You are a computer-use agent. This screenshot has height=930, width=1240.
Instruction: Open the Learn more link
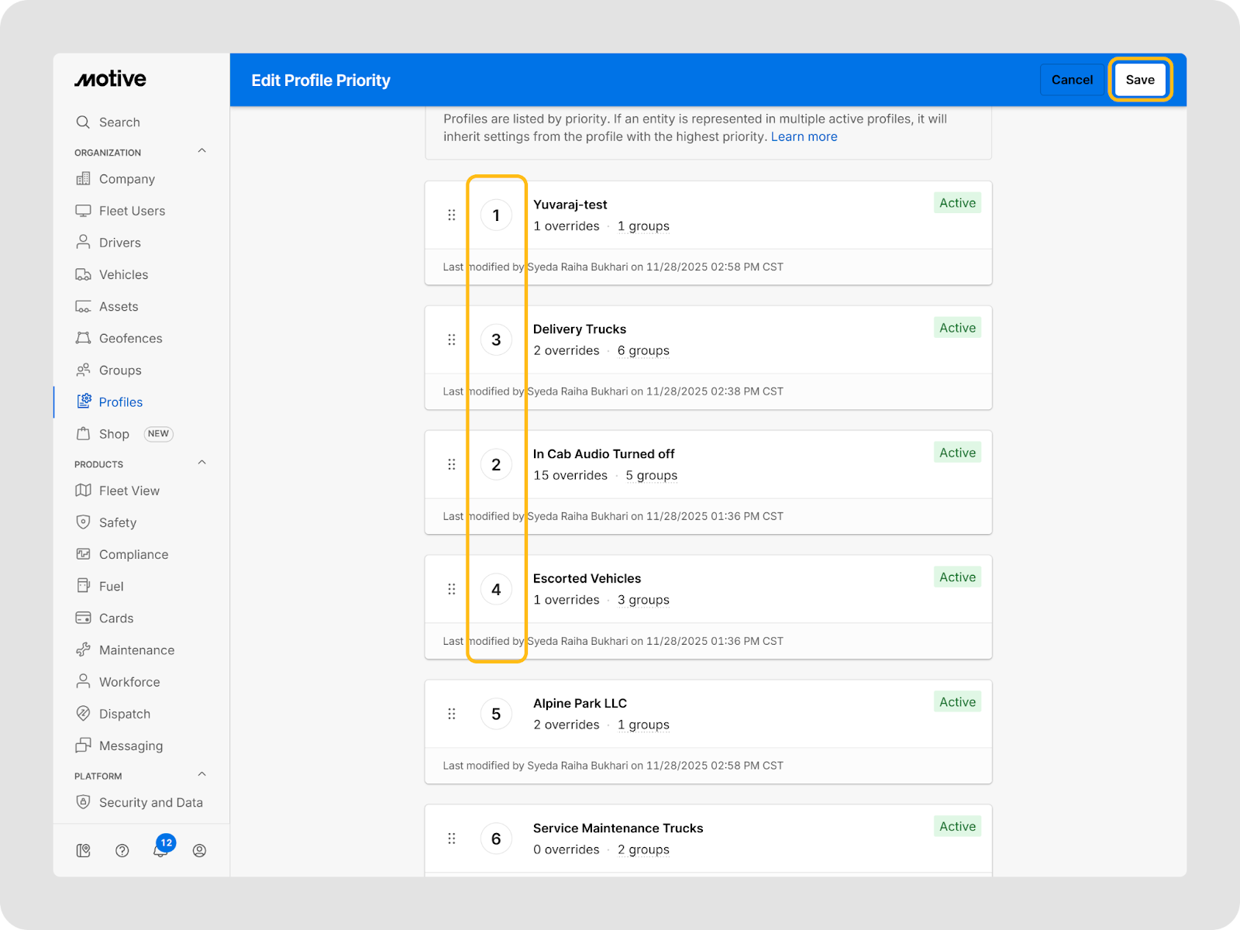(x=804, y=136)
